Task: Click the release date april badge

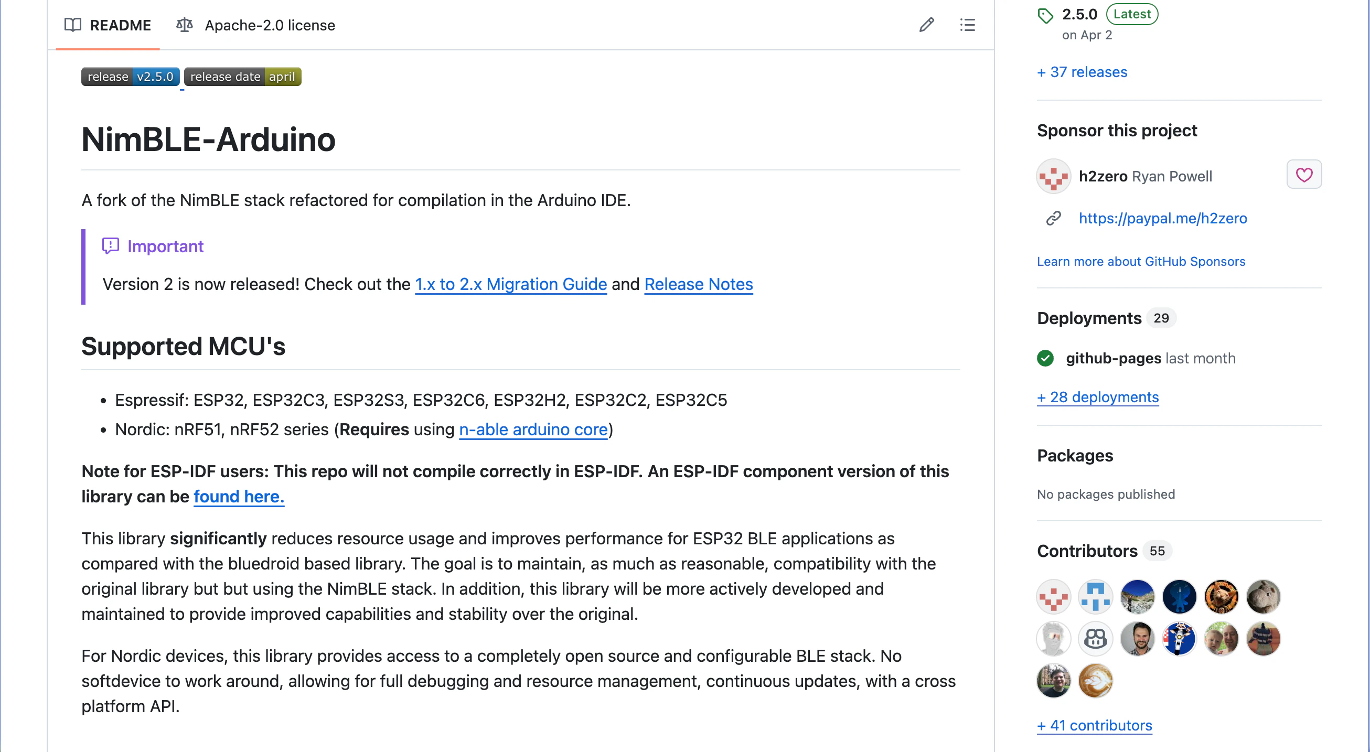Action: coord(242,77)
